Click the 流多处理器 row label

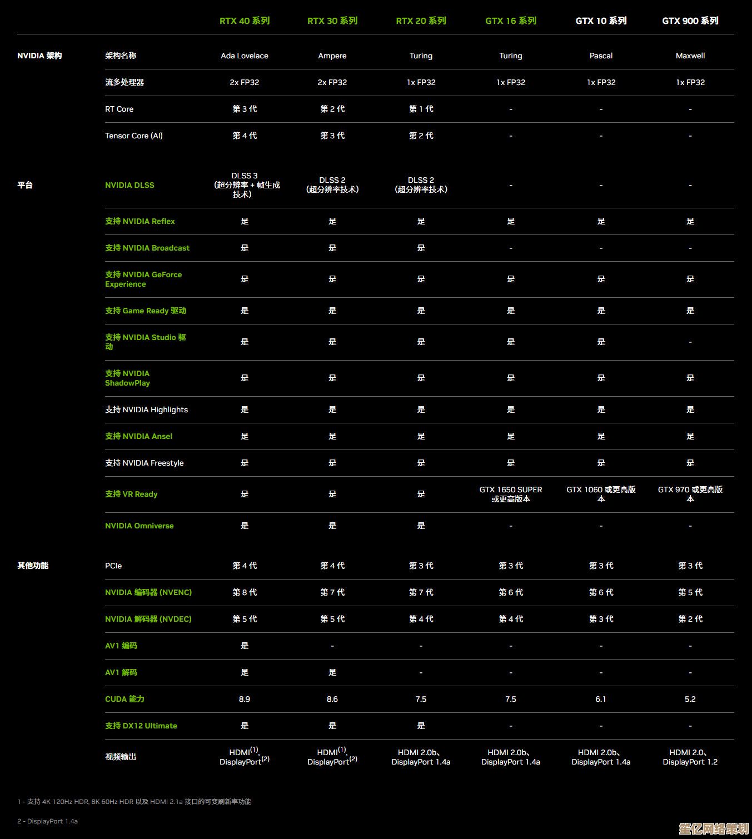[124, 82]
